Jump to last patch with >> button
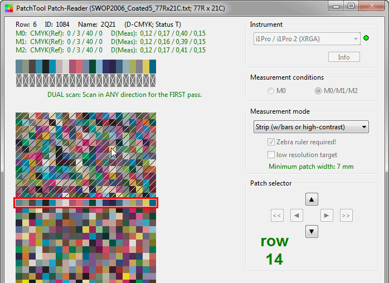Viewport: 389px width, 283px height. 346,215
